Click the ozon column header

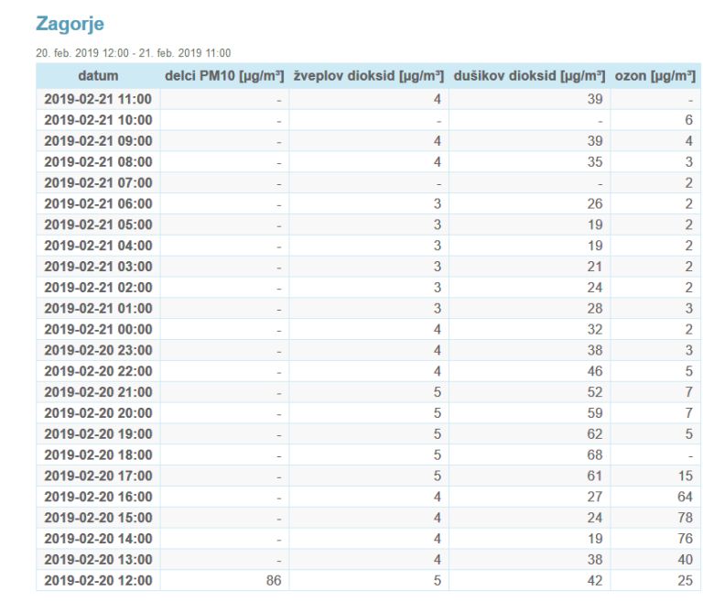pos(655,75)
